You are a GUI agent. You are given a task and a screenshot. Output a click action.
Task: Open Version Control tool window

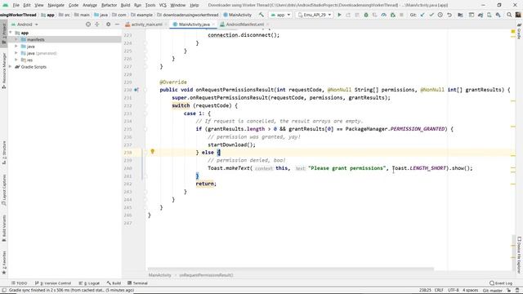click(53, 283)
